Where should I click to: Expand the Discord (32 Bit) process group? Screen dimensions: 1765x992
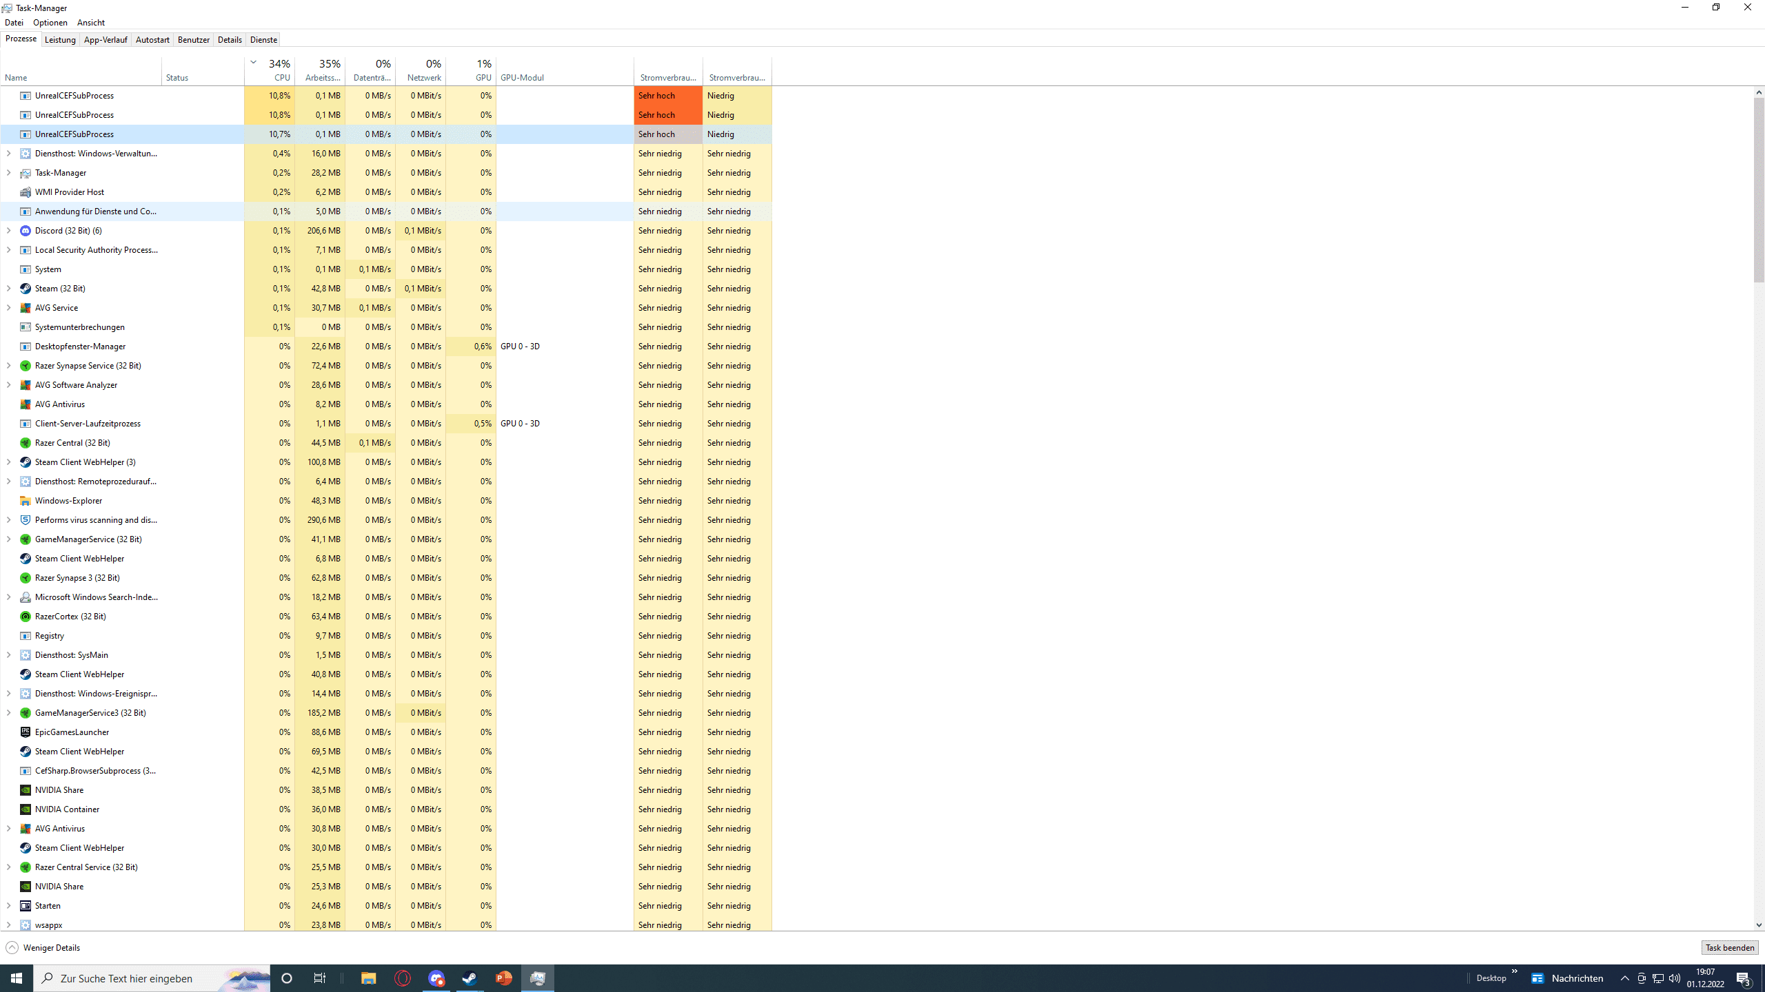pos(8,231)
